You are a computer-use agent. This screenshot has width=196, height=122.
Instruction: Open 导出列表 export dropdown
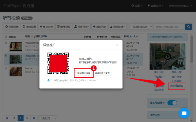tap(82, 27)
